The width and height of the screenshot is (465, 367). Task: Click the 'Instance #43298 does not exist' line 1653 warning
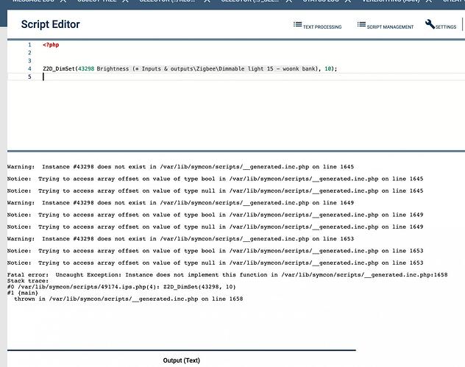180,238
